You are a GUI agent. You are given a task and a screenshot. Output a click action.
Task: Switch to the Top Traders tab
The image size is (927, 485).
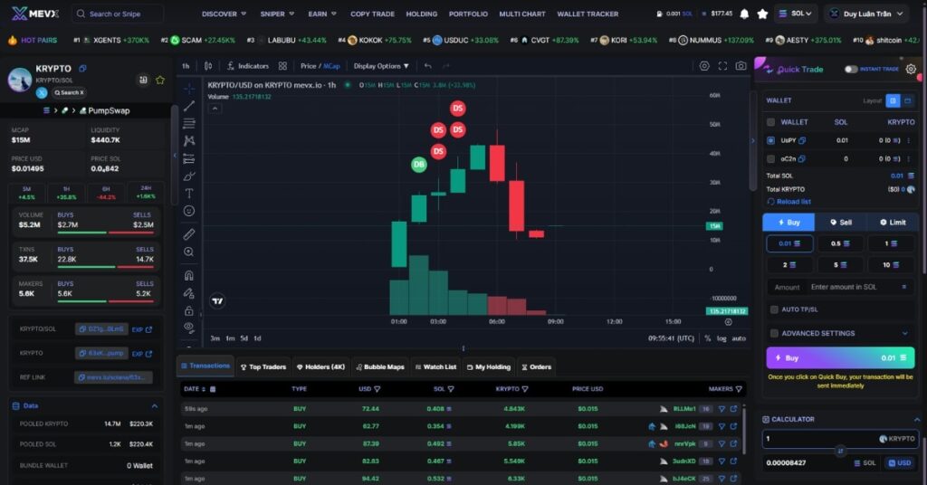point(263,366)
